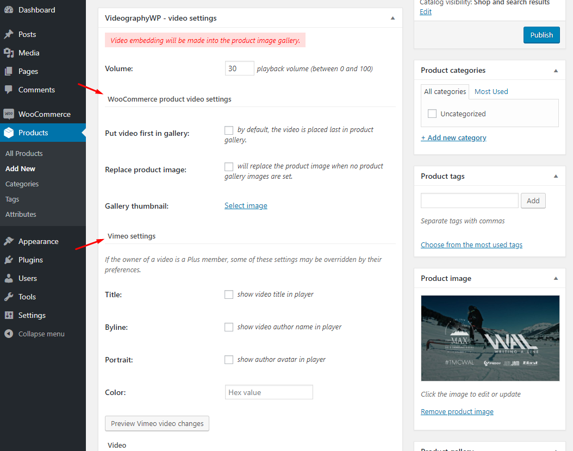Click the product tags text field
Screen dimensions: 573x451
point(470,201)
